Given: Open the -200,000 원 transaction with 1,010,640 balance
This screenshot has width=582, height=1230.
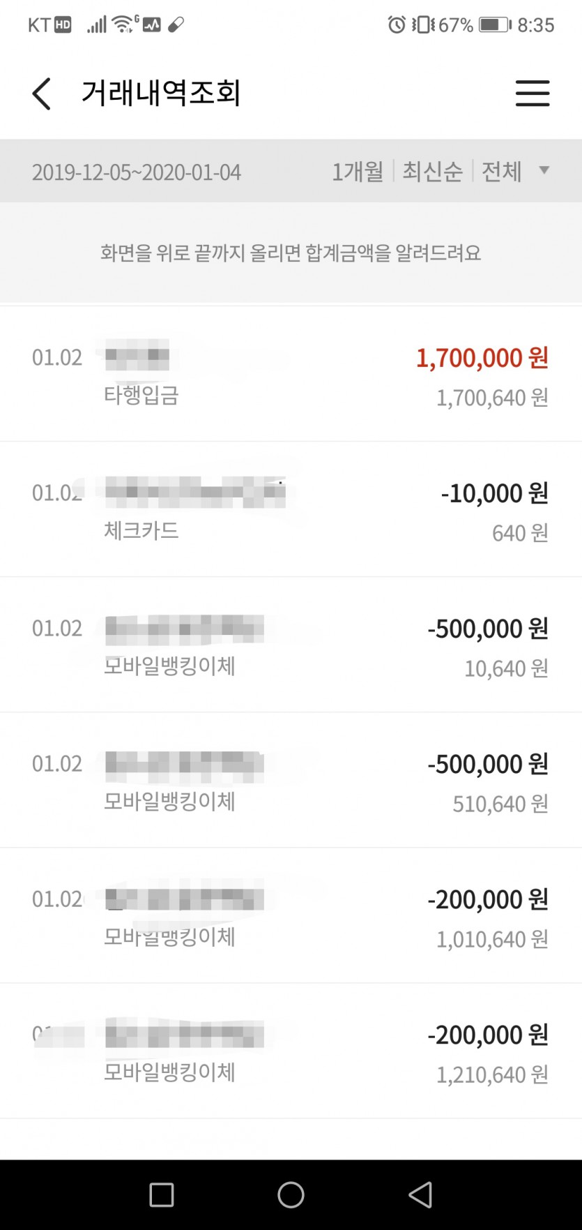Looking at the screenshot, I should click(x=291, y=916).
